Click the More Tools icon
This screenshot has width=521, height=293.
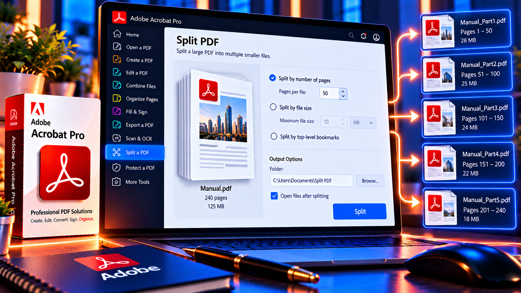(x=116, y=182)
